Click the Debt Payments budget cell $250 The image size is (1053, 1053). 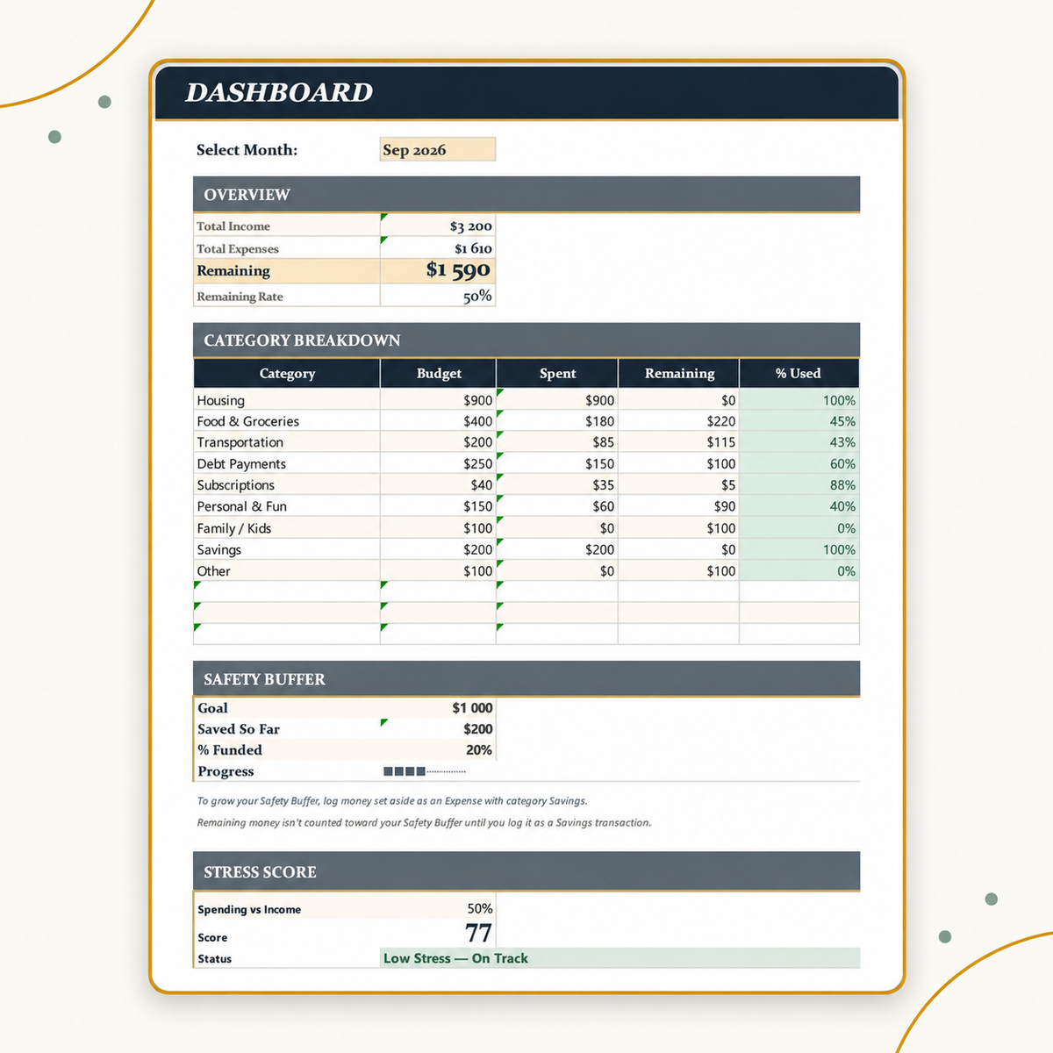(438, 463)
